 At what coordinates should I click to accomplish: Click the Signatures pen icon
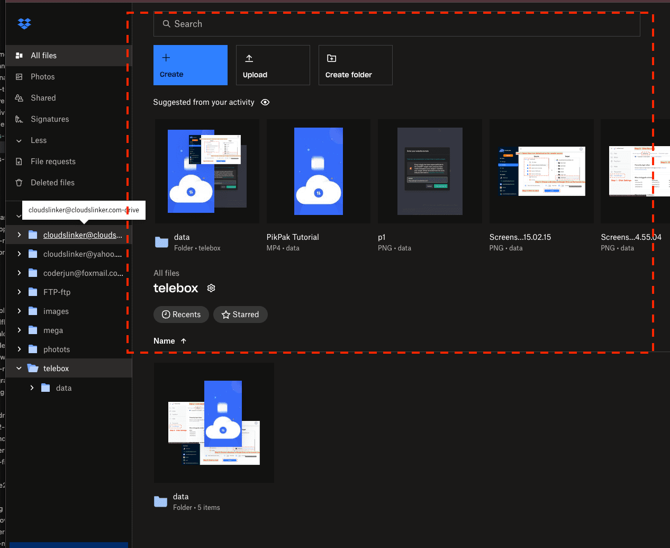(x=19, y=119)
